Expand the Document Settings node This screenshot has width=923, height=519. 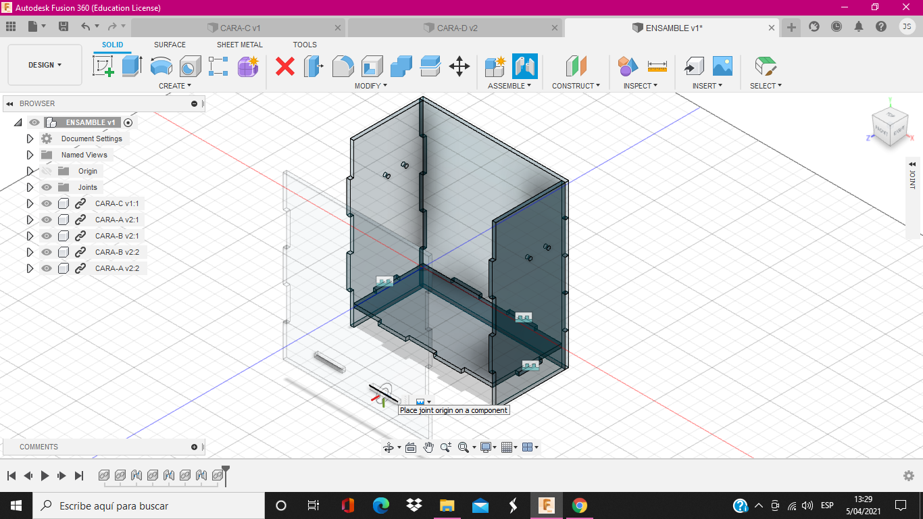coord(30,139)
